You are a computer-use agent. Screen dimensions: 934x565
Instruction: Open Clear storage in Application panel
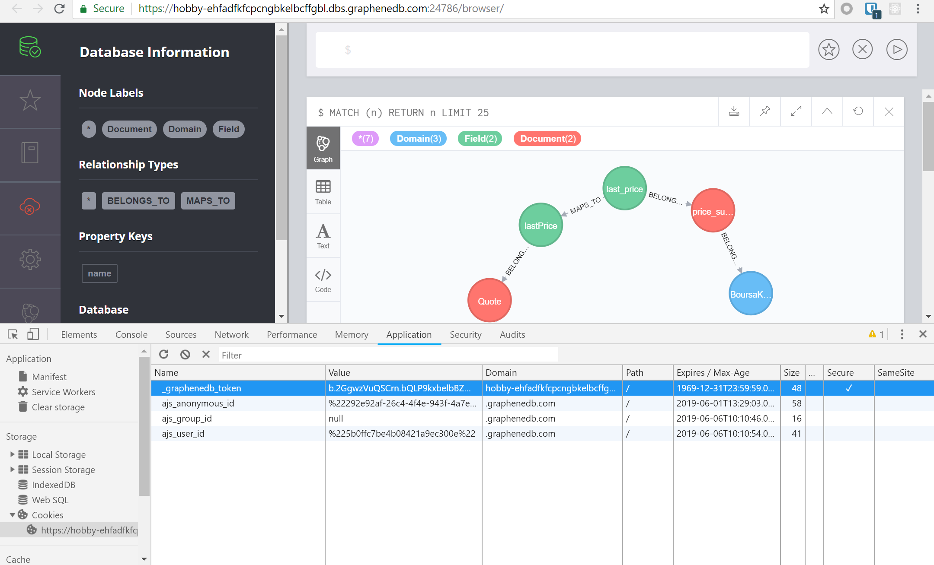pyautogui.click(x=58, y=407)
